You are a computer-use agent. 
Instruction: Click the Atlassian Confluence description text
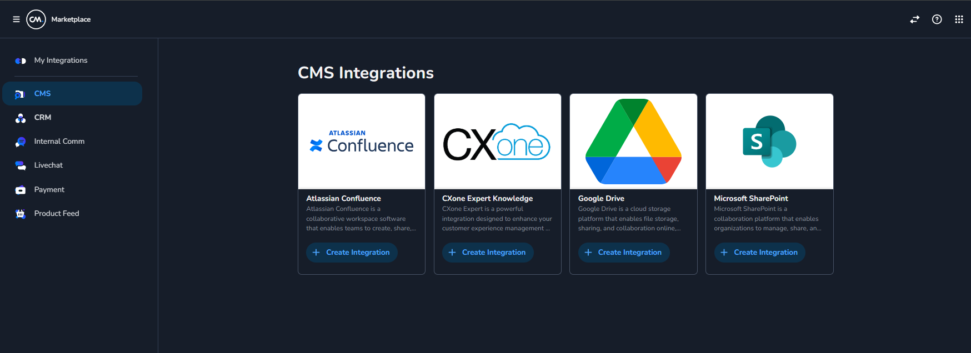pyautogui.click(x=361, y=219)
